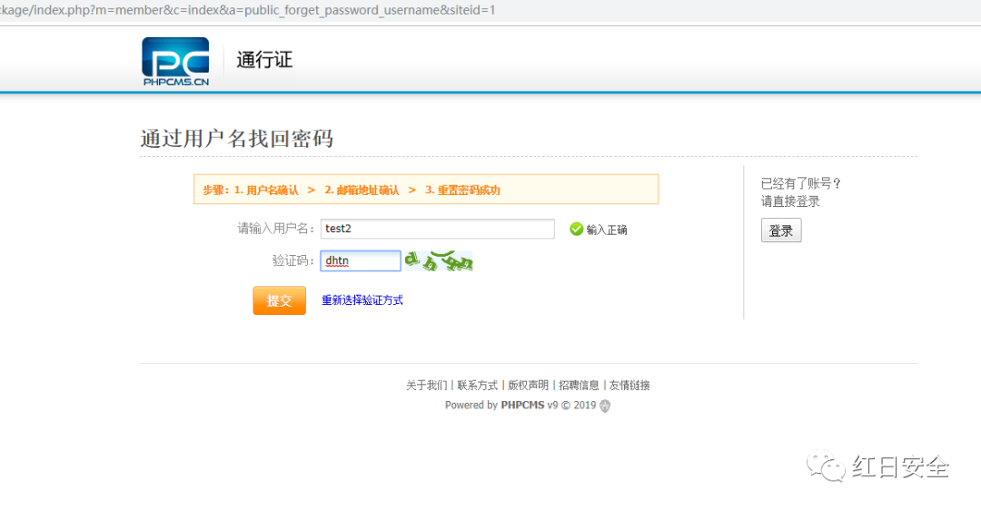Viewport: 981px width, 510px height.
Task: Open the 联系方式 footer link
Action: pos(478,386)
